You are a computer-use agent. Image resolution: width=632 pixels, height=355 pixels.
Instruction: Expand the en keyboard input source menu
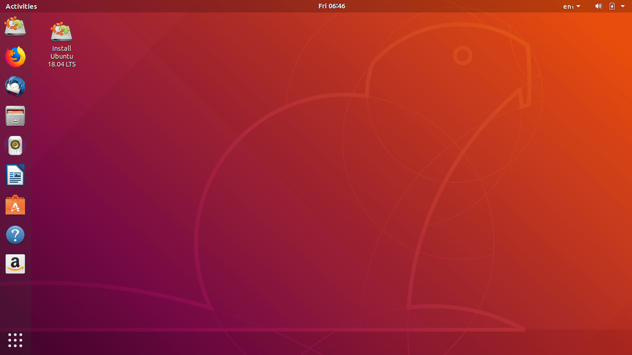pyautogui.click(x=572, y=6)
